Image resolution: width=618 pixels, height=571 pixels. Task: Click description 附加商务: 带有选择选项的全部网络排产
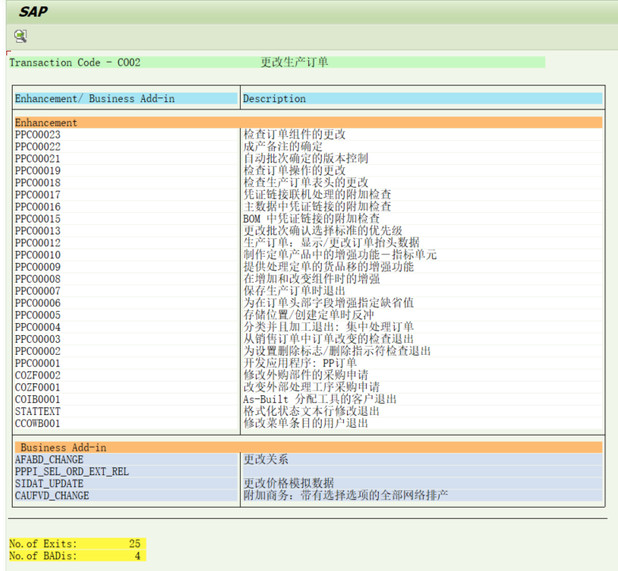pyautogui.click(x=345, y=495)
